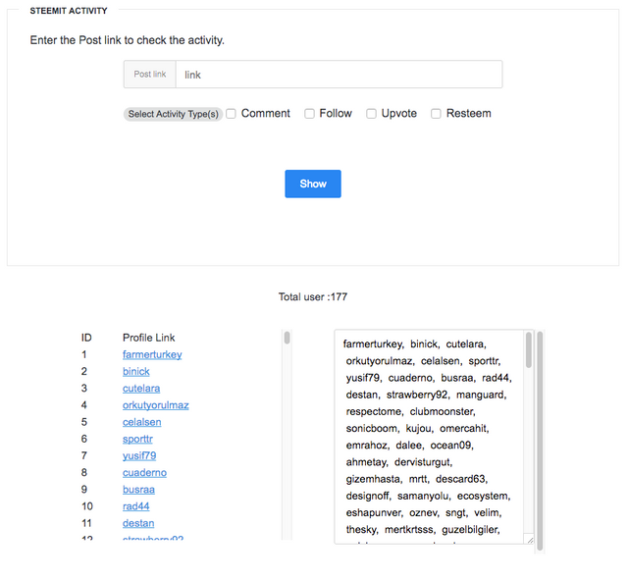Open the cutelara profile link
The height and width of the screenshot is (580, 628).
coord(142,388)
